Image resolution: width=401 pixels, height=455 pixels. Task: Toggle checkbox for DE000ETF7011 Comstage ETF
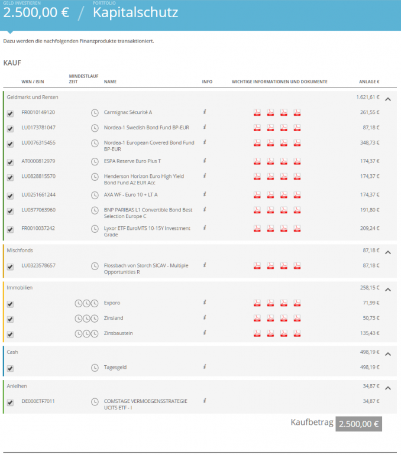tap(10, 403)
